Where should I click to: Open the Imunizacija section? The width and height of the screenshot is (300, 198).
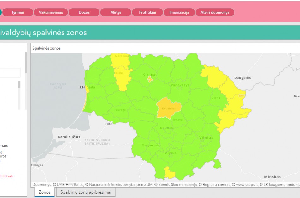179,12
